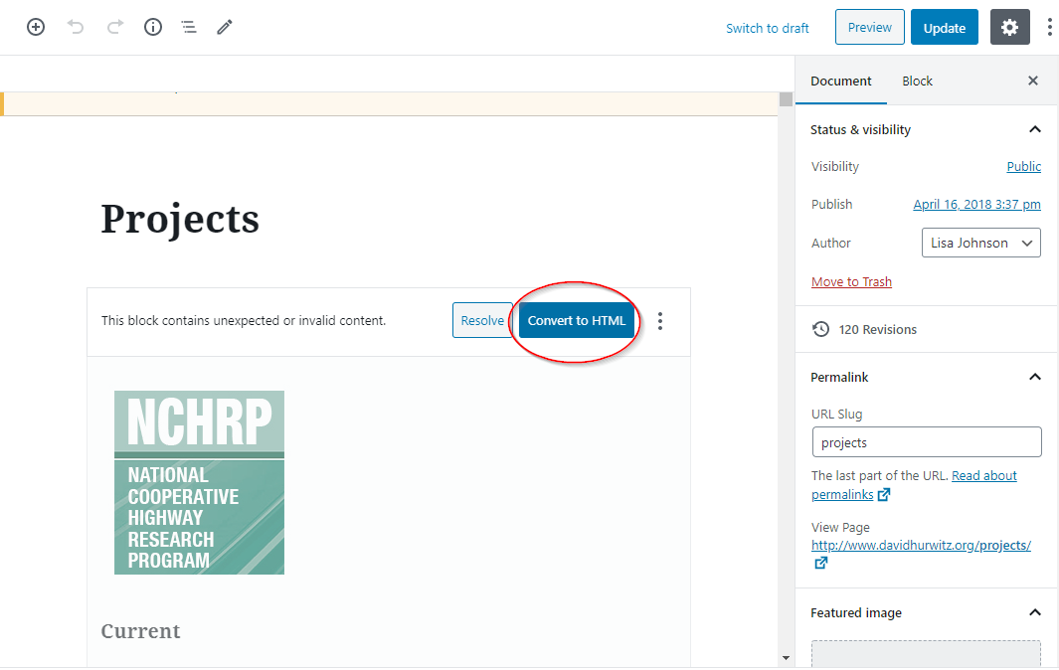Click the URL Slug input field
The image size is (1059, 670).
(x=927, y=442)
